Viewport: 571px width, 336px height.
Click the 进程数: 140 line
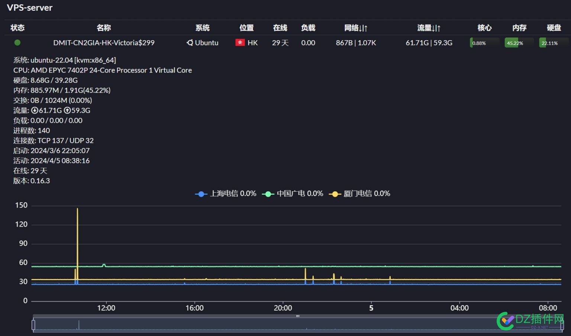[32, 130]
